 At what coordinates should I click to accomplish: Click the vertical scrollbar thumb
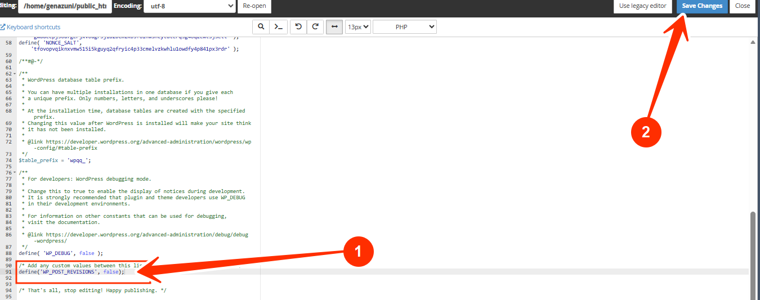(753, 253)
